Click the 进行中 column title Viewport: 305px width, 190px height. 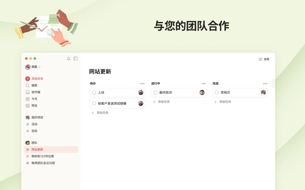click(156, 84)
